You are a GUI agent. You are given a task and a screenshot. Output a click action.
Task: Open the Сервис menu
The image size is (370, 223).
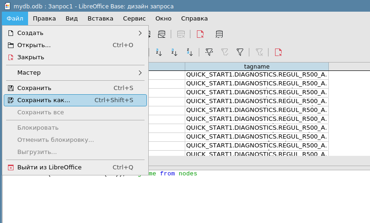[x=134, y=19]
